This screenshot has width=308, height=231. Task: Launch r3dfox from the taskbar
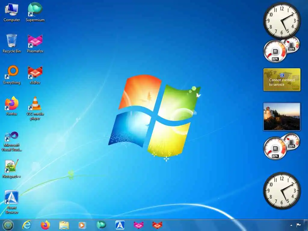click(157, 225)
